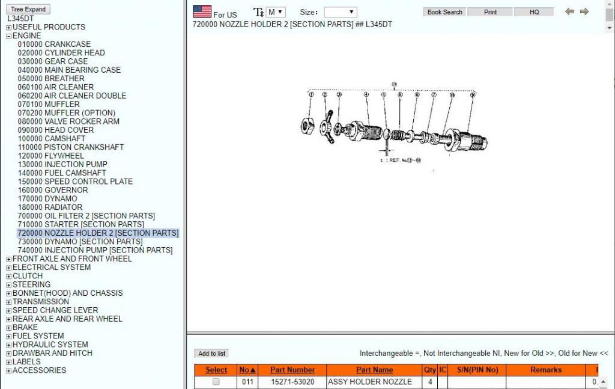Open 700000 OIL FILTER 2 section parts

pos(86,216)
